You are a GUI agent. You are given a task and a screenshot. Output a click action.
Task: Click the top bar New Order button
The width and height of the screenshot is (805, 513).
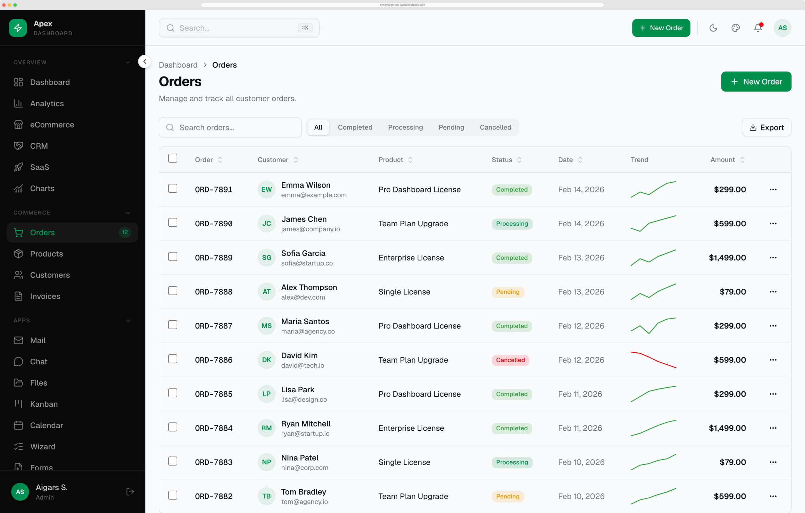(661, 28)
